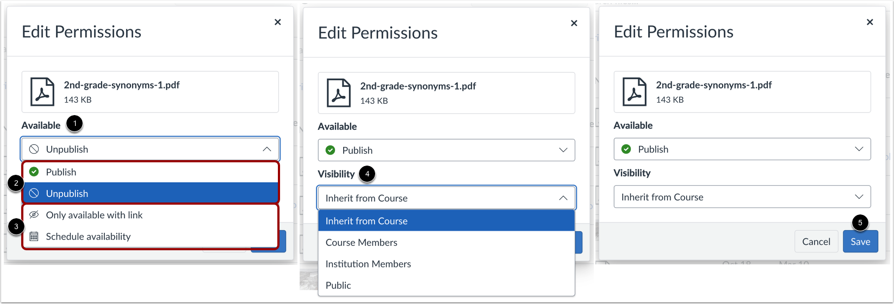Click the Save button
The height and width of the screenshot is (304, 894).
(x=860, y=242)
